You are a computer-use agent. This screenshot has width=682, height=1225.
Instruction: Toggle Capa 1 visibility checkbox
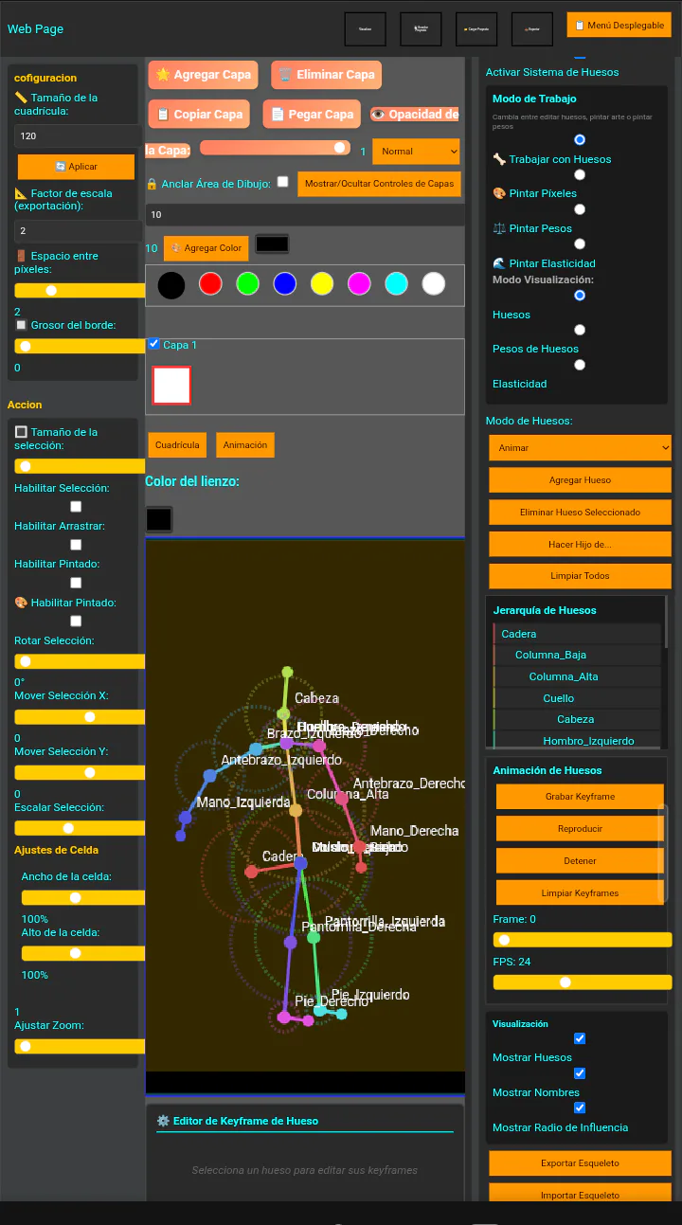coord(154,344)
